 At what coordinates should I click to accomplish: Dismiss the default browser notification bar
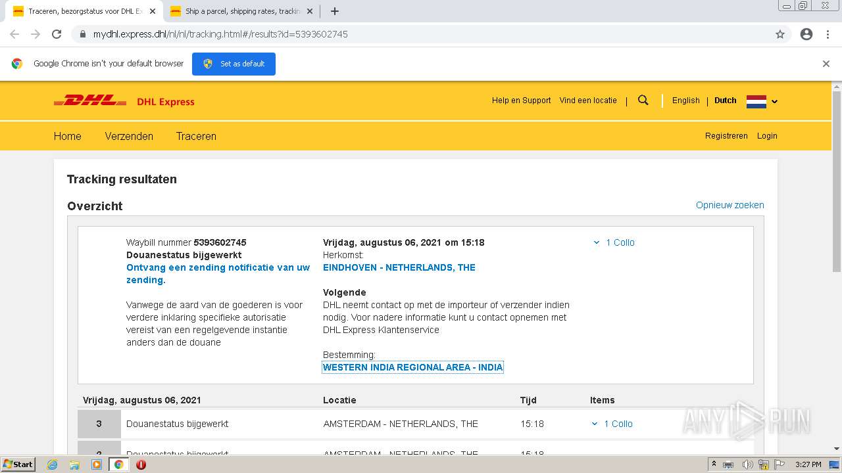[826, 64]
